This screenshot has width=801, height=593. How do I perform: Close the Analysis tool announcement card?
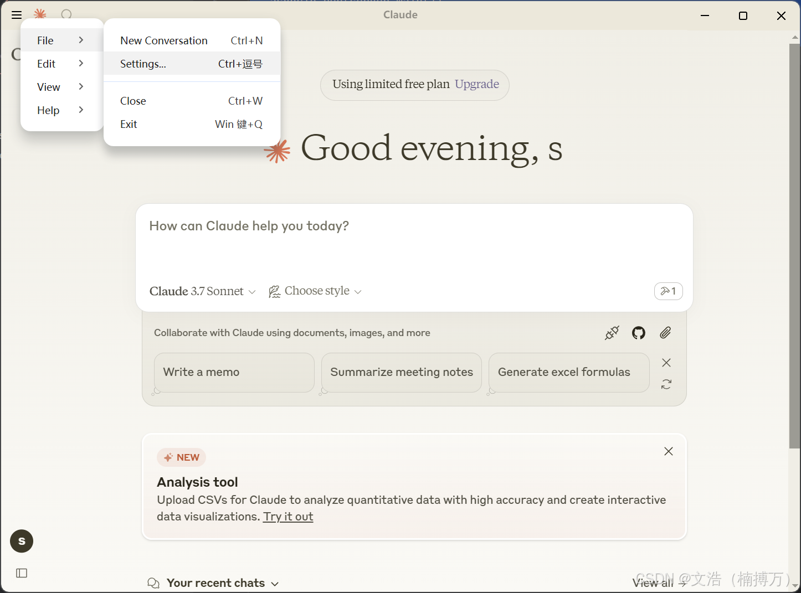click(669, 451)
